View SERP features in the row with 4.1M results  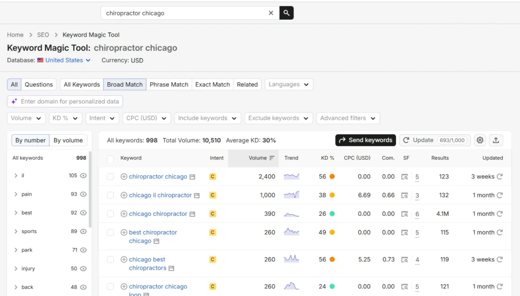(x=405, y=214)
